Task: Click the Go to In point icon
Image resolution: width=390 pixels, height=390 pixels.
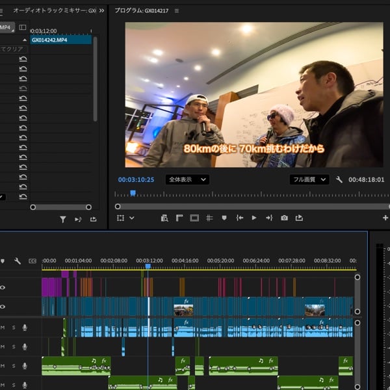Action: pyautogui.click(x=239, y=218)
